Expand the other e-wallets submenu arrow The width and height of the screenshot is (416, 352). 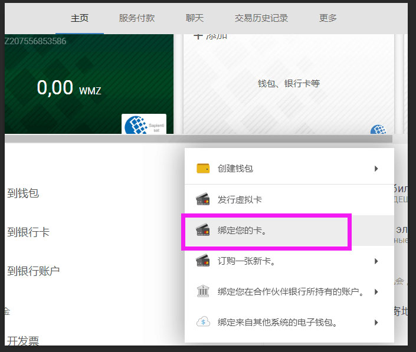(x=376, y=323)
